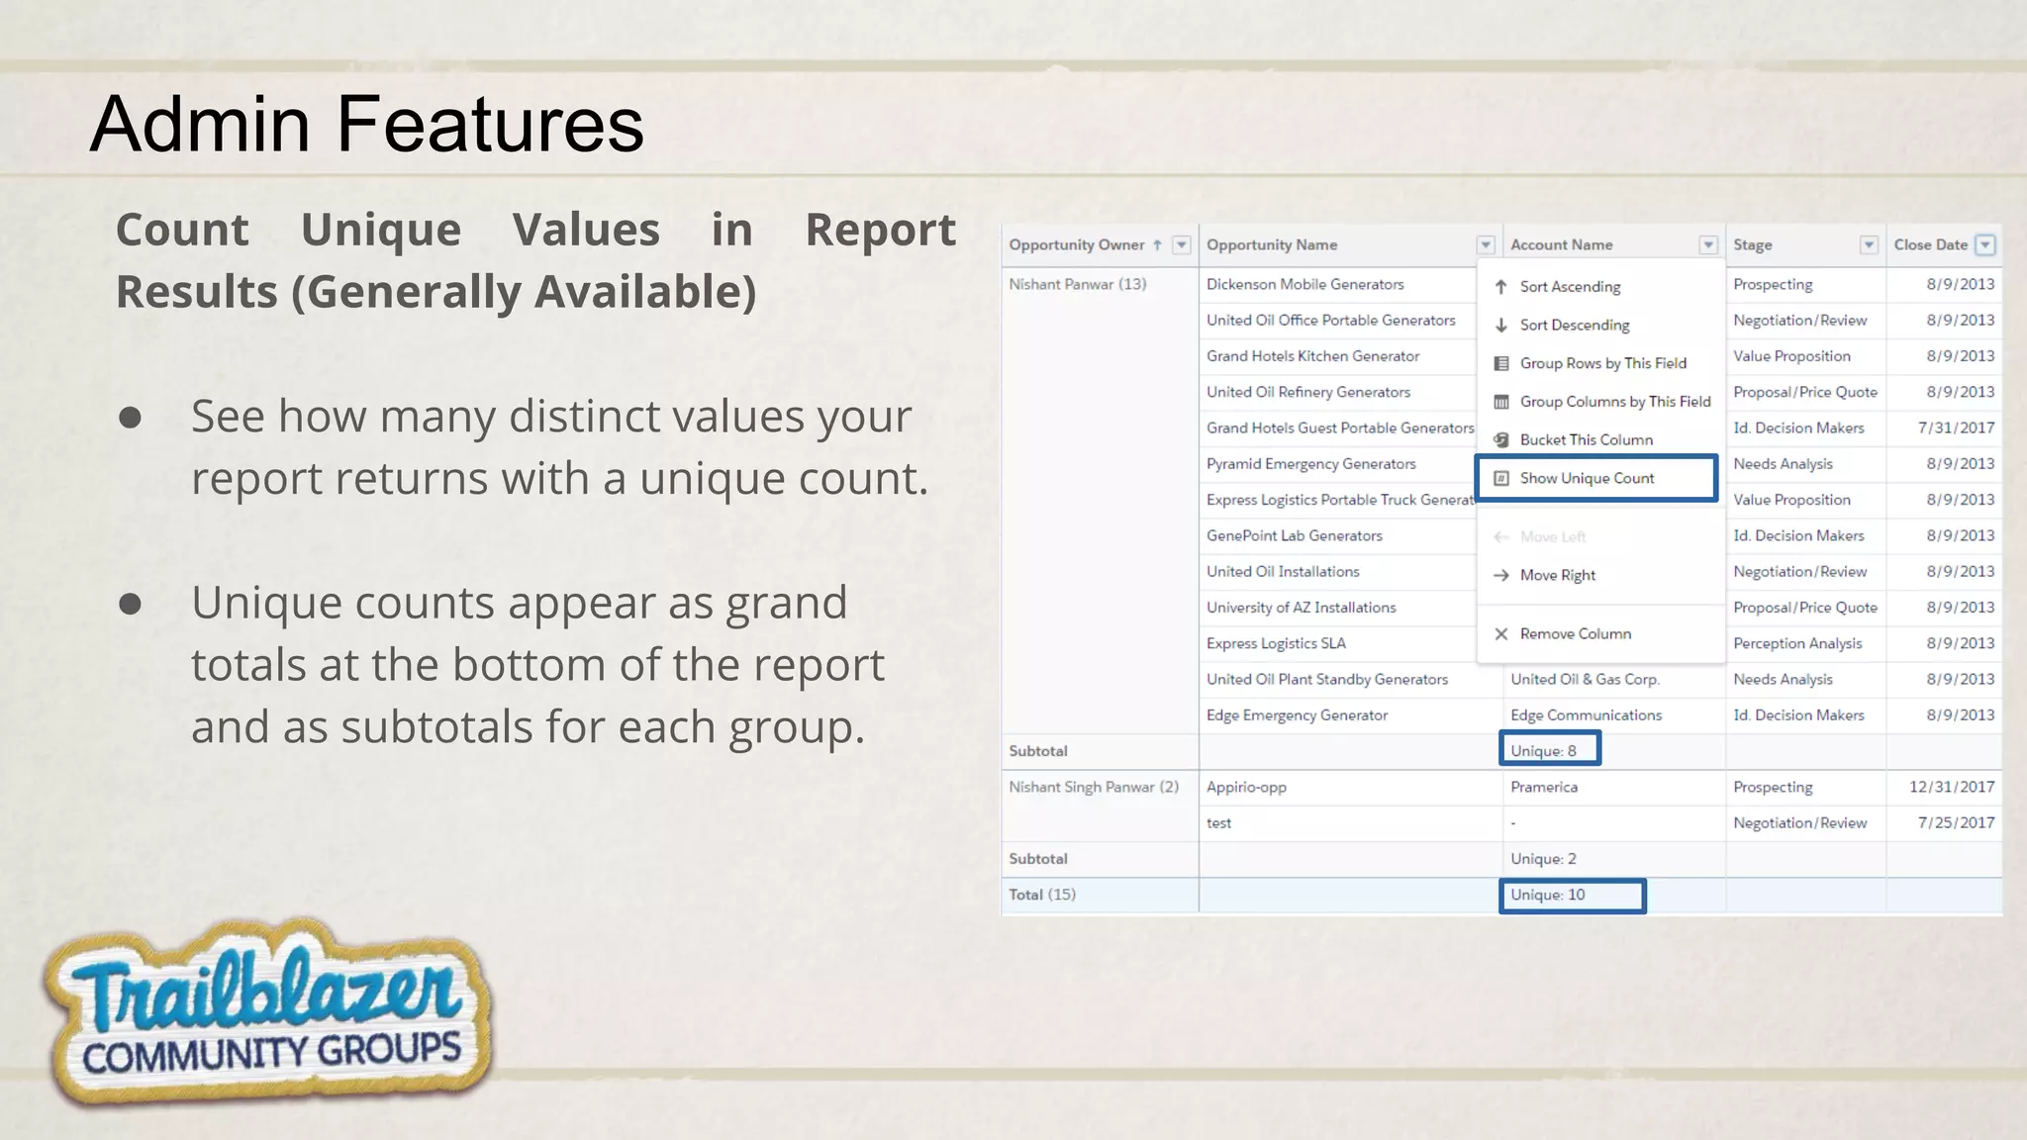Click Grand Hotels Kitchen Generator row
Viewport: 2027px width, 1140px height.
click(x=1313, y=356)
